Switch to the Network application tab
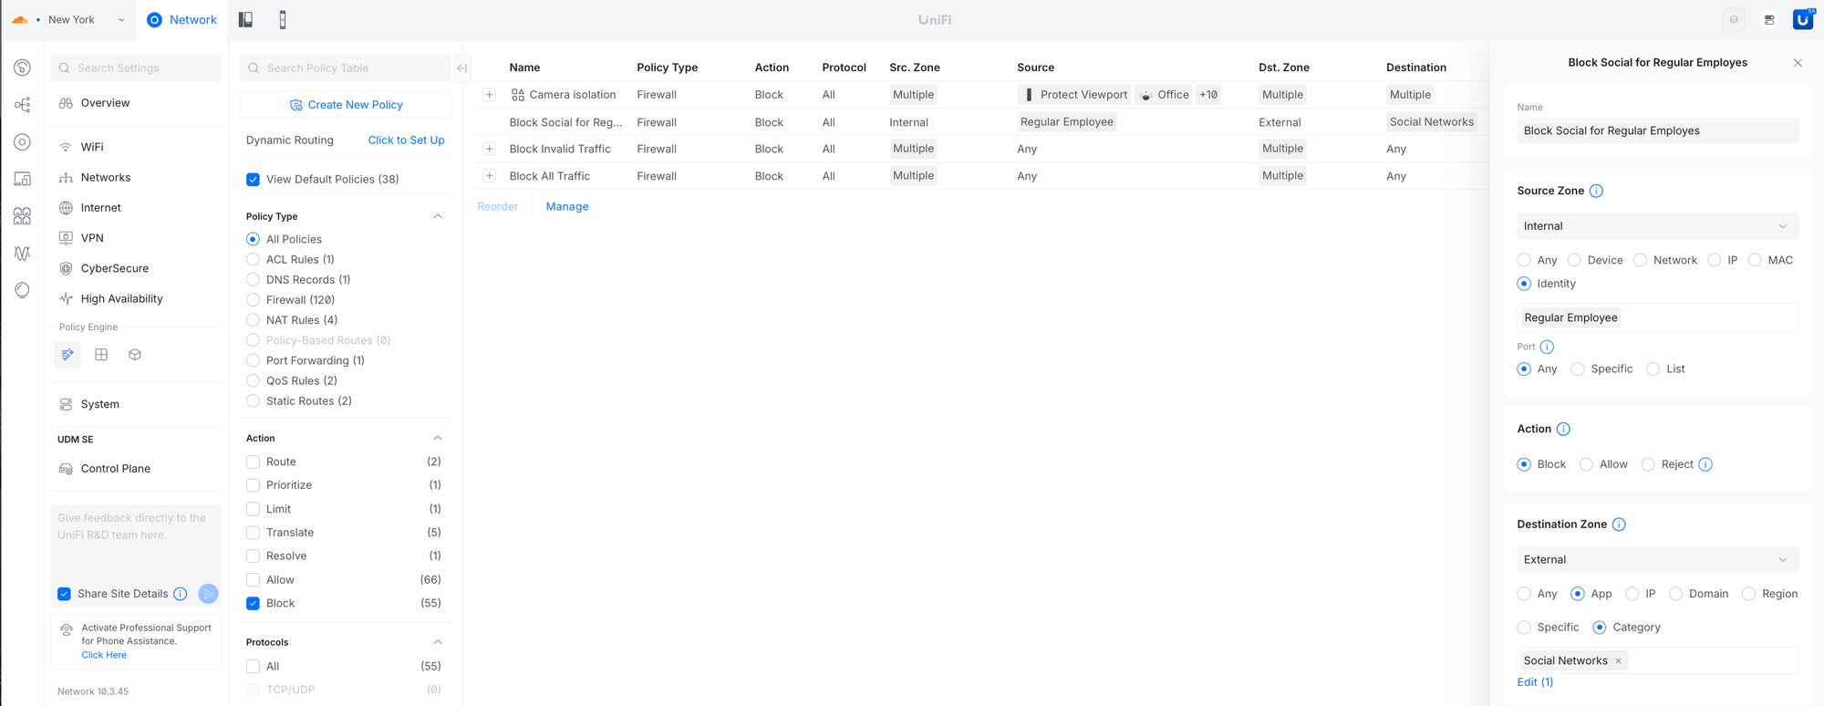1824x706 pixels. click(x=182, y=20)
